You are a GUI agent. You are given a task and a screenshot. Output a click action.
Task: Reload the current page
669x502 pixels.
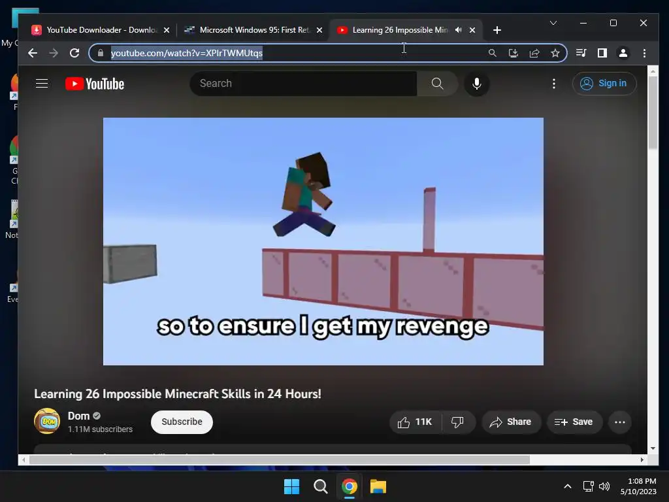pyautogui.click(x=74, y=53)
